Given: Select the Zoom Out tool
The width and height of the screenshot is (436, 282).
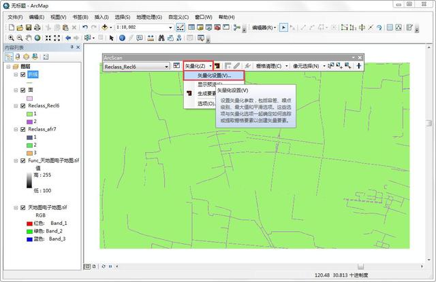Looking at the screenshot, I should click(x=20, y=38).
